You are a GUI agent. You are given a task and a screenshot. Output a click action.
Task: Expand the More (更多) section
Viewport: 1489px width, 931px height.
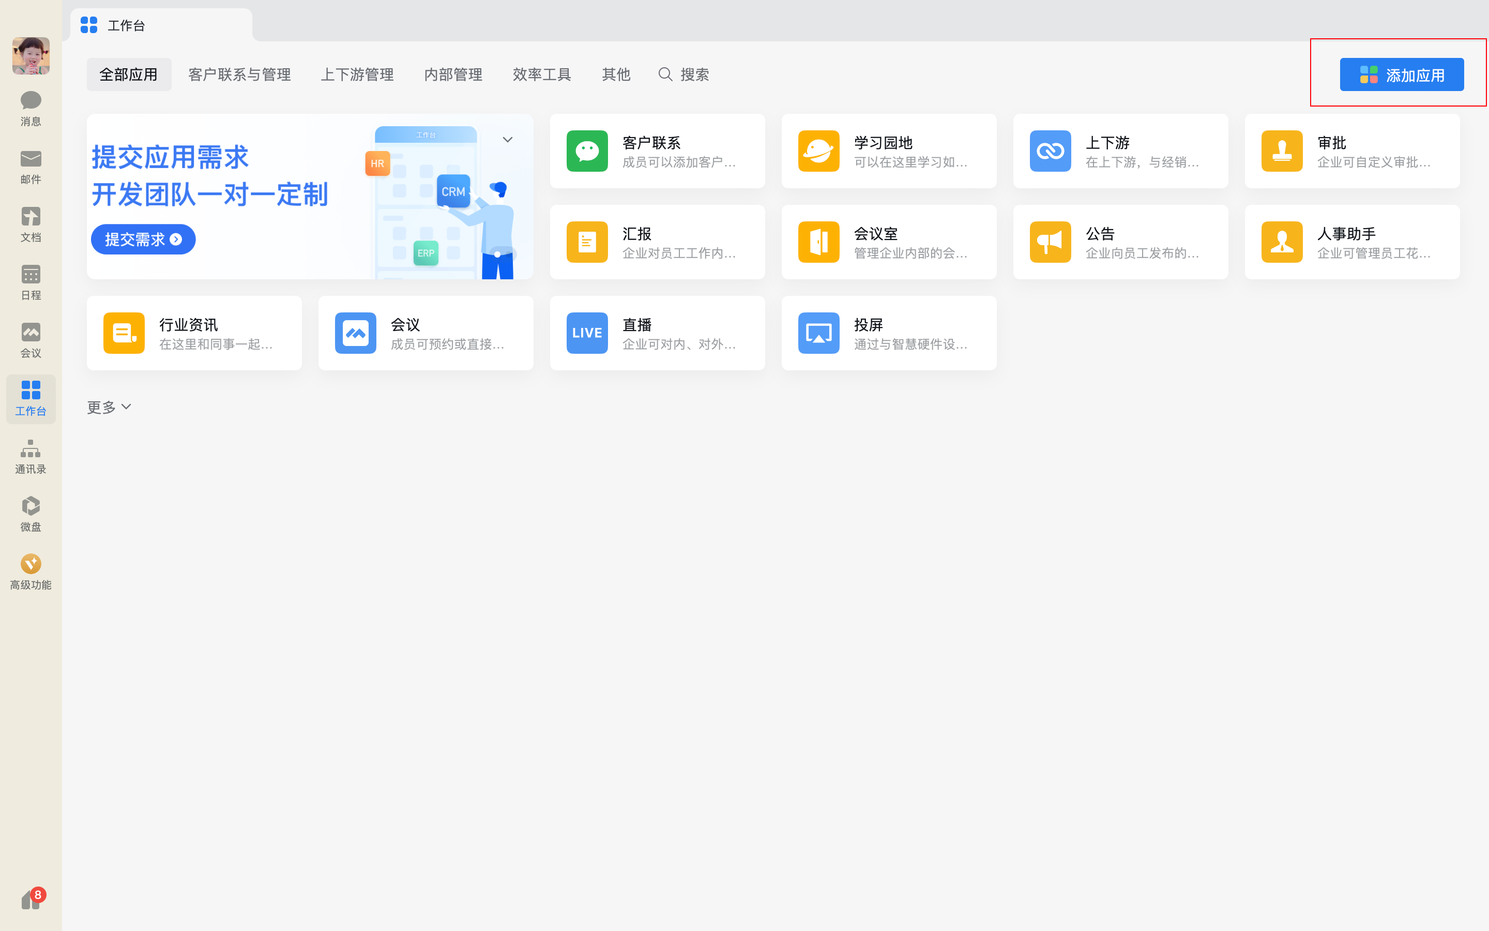click(x=109, y=407)
